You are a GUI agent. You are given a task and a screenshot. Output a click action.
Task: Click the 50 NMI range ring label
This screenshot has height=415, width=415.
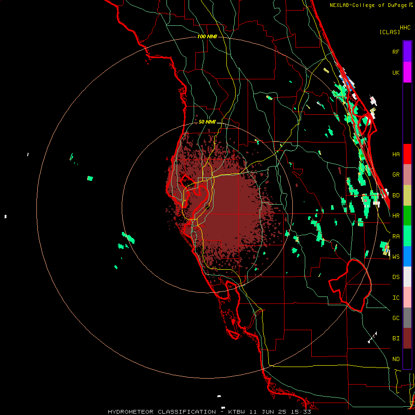point(207,122)
